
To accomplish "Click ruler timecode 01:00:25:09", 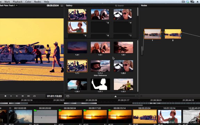I will [91, 100].
